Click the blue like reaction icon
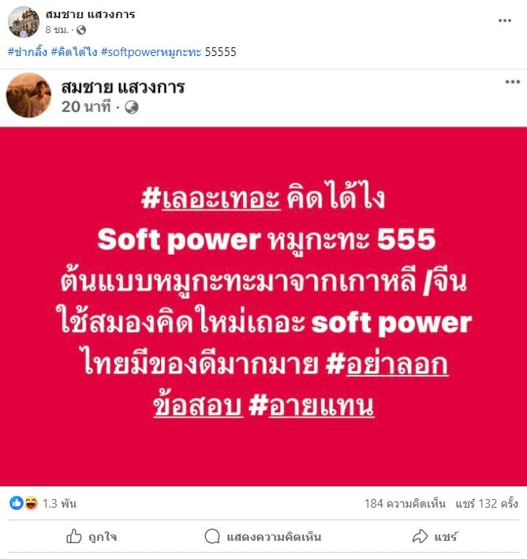The height and width of the screenshot is (559, 527). pos(16,503)
